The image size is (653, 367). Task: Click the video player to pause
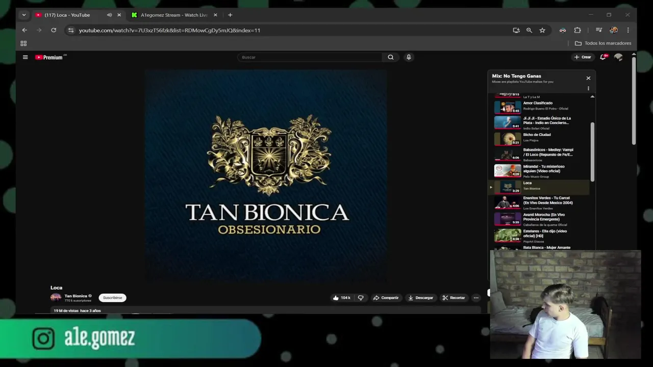click(265, 176)
